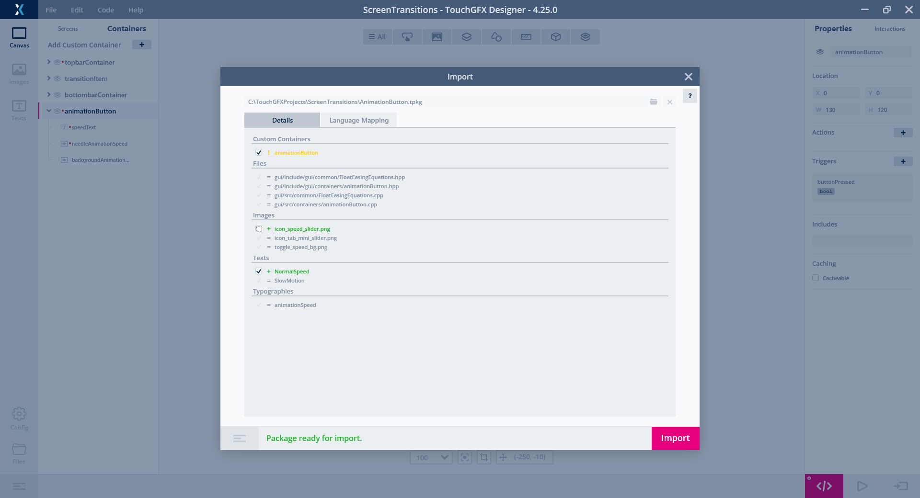Click the browse folder icon for package path

(653, 102)
